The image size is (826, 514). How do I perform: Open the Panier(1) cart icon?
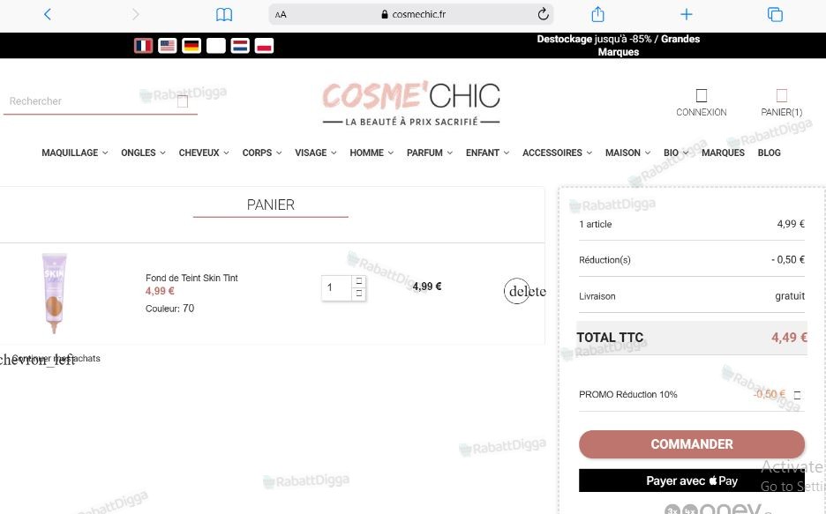point(782,102)
